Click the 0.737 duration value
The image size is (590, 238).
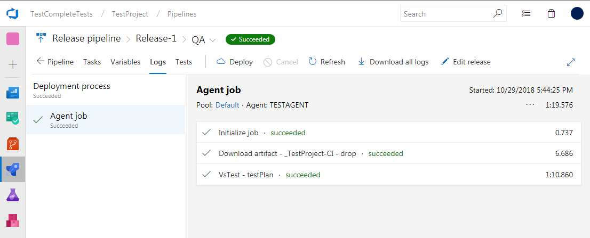[564, 133]
